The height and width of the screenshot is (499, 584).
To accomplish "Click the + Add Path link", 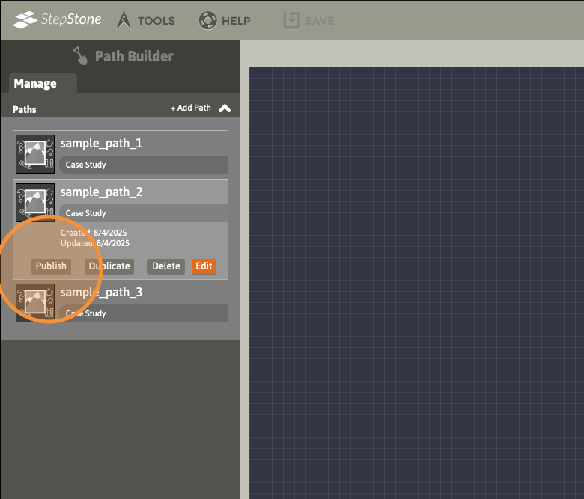I will tap(191, 108).
